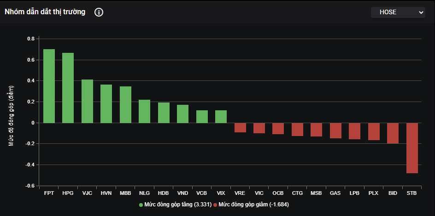
Task: Select the VRE red bar
Action: tap(240, 127)
